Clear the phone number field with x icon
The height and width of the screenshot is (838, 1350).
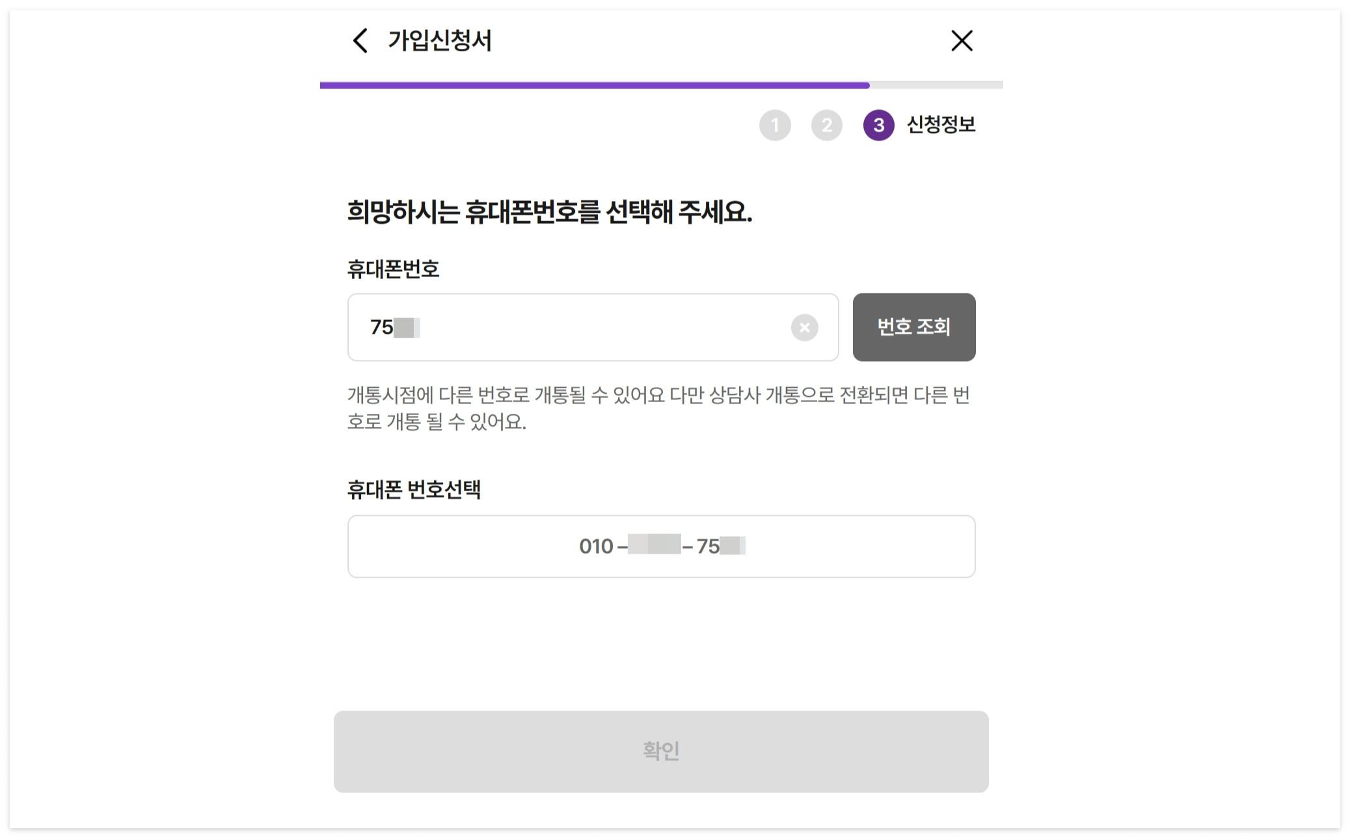point(804,327)
